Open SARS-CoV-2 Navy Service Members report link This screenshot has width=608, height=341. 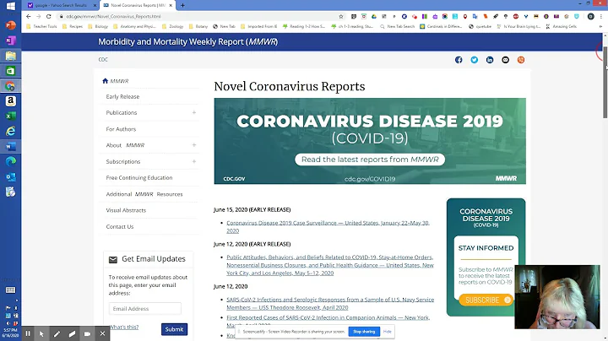(330, 303)
